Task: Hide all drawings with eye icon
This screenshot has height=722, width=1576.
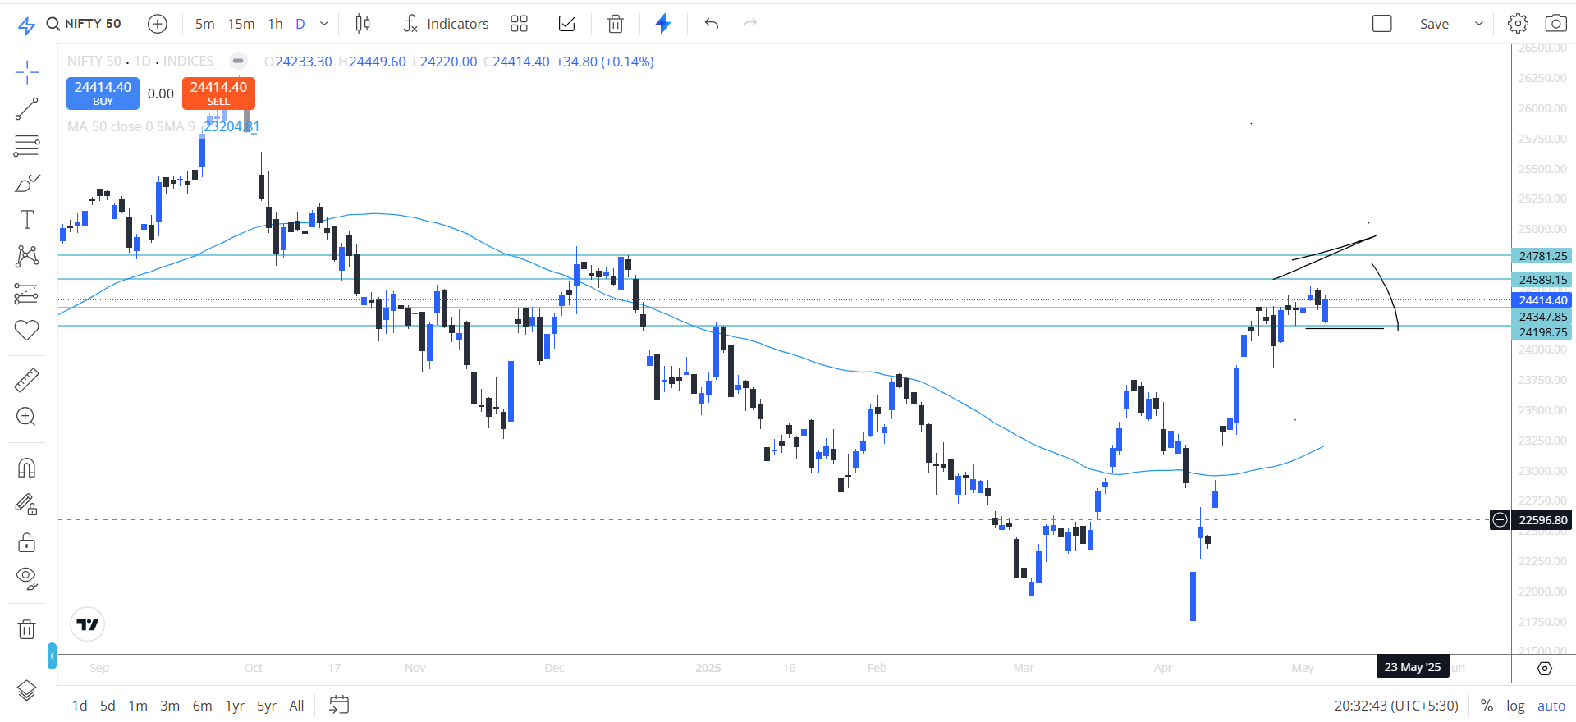Action: coord(27,578)
